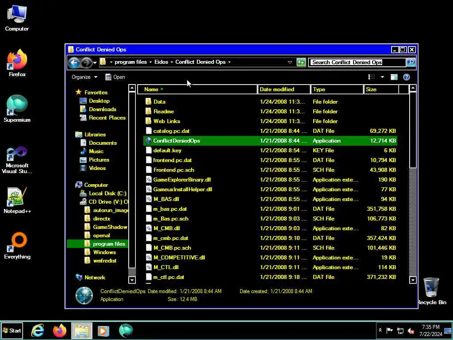Open the Action Center flag tray icon
453x340 pixels.
pos(390,330)
